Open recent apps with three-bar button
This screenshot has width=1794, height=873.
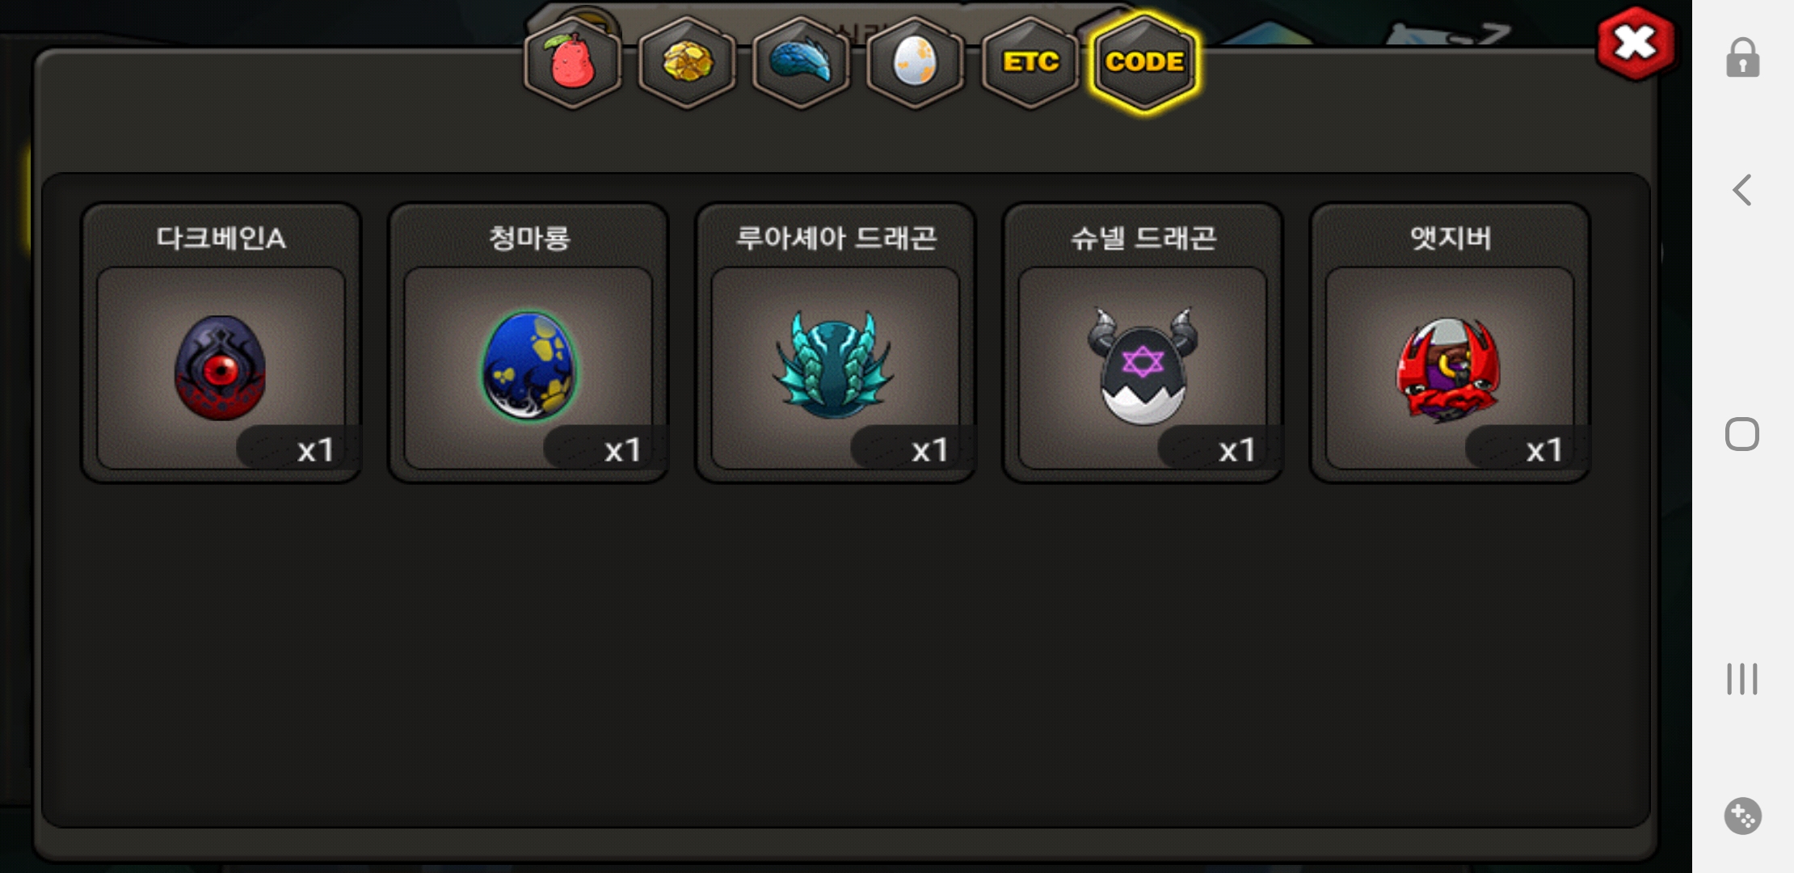tap(1742, 679)
